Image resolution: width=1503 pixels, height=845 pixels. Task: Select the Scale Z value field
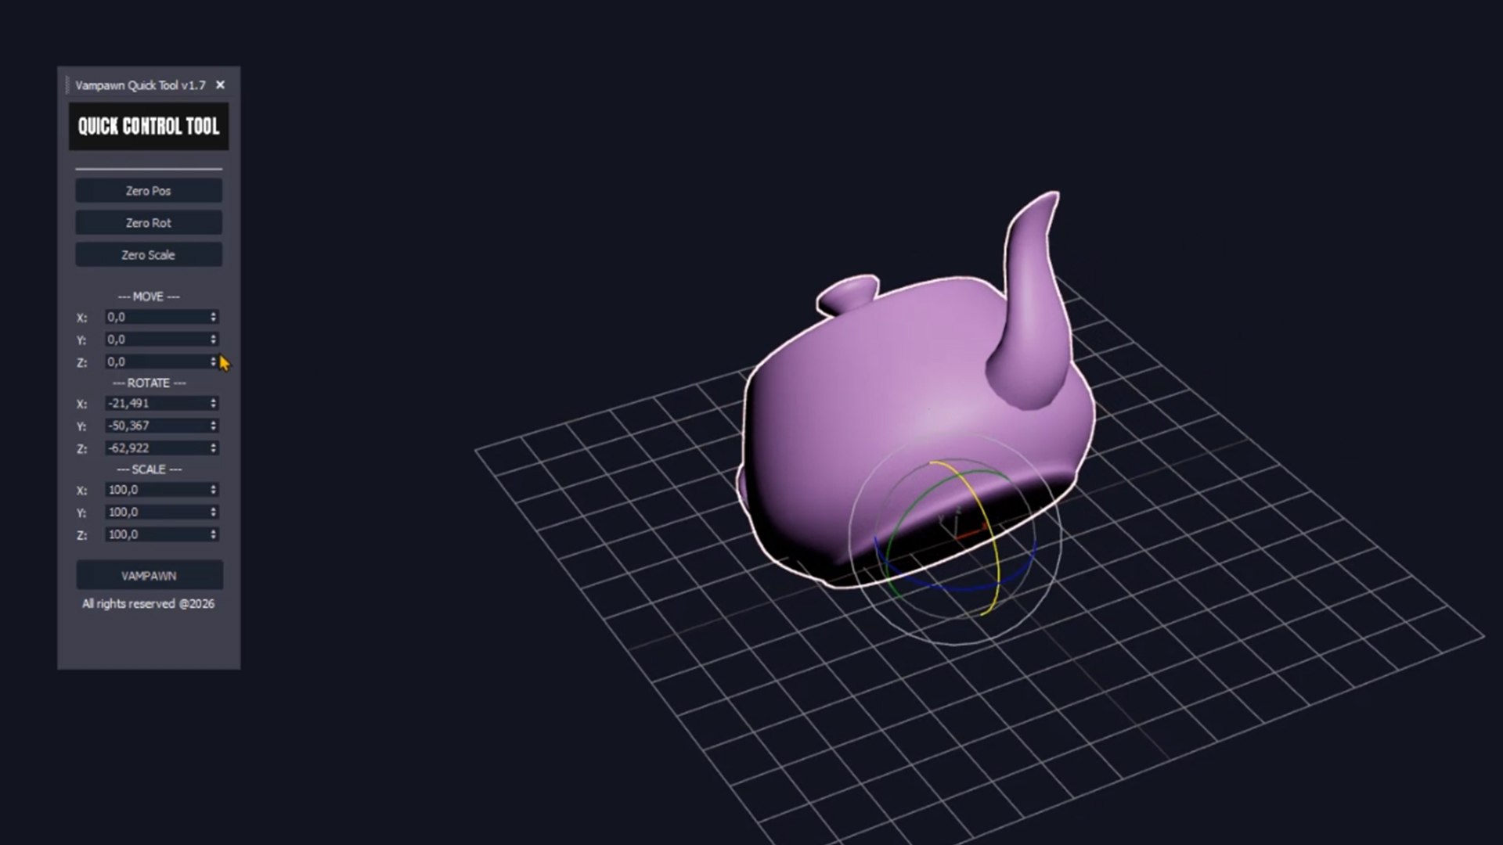pos(157,534)
